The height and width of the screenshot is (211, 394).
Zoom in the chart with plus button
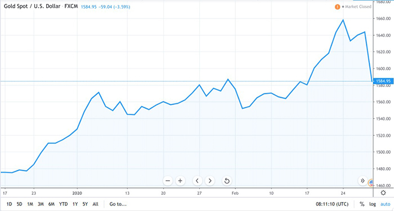pyautogui.click(x=180, y=181)
